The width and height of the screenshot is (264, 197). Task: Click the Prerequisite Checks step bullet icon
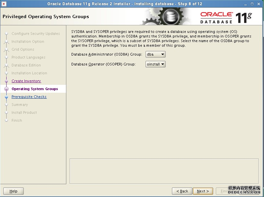click(6, 97)
